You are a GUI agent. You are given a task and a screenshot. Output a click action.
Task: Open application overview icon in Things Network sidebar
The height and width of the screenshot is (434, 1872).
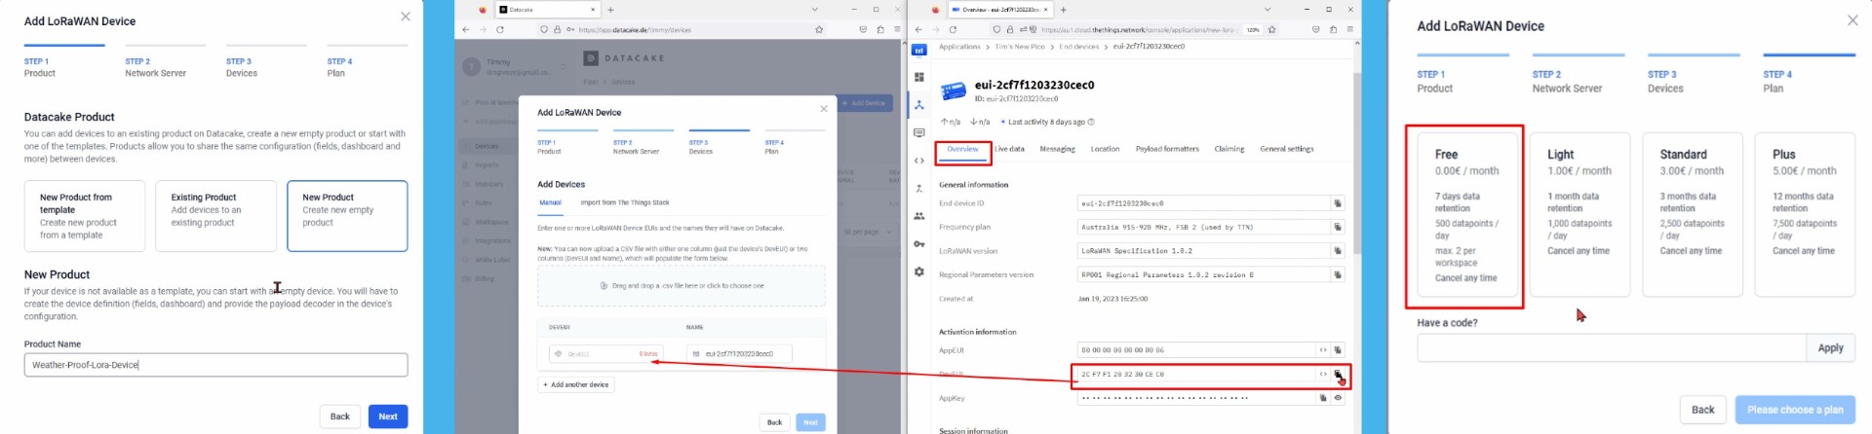[x=918, y=77]
